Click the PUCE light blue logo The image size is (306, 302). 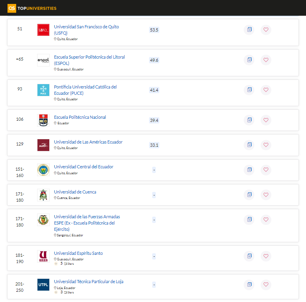click(43, 90)
